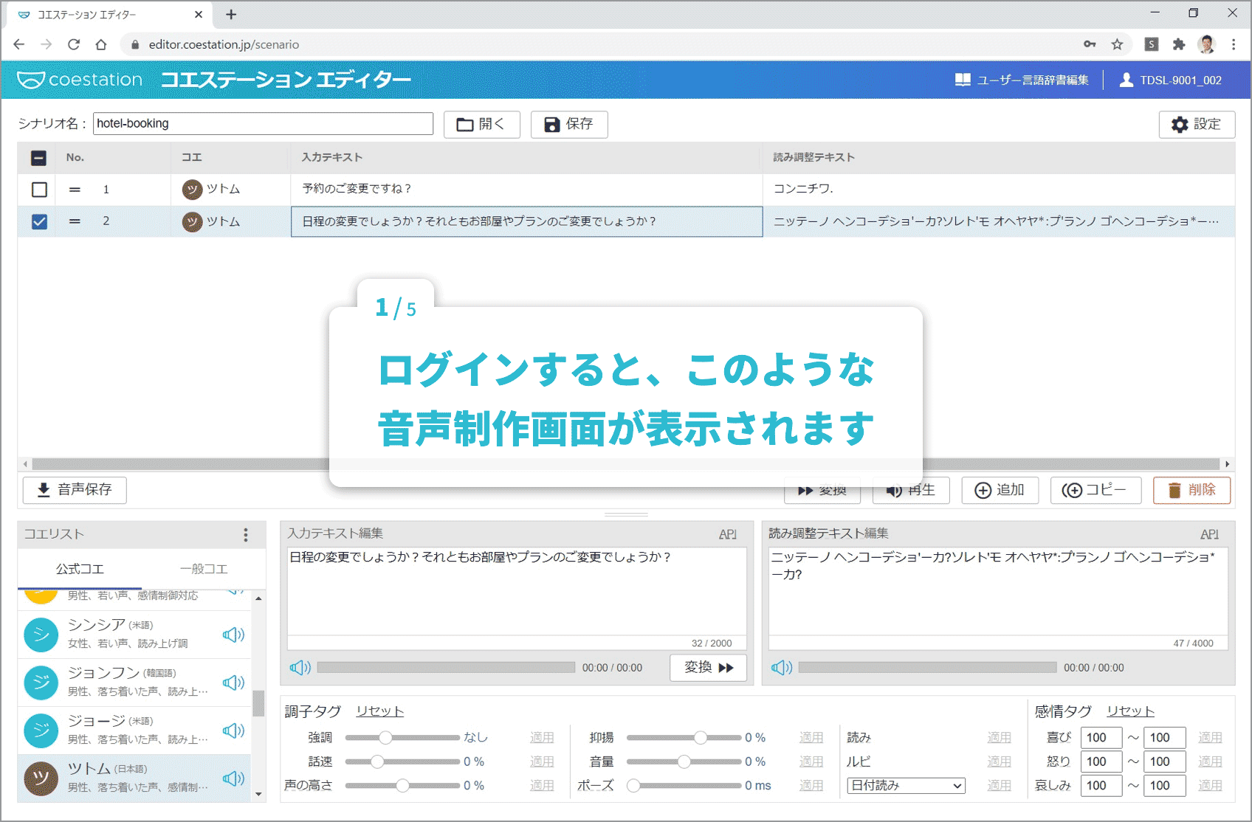Viewport: 1252px width, 822px height.
Task: Grab row 1 reorder handle
Action: pyautogui.click(x=75, y=190)
